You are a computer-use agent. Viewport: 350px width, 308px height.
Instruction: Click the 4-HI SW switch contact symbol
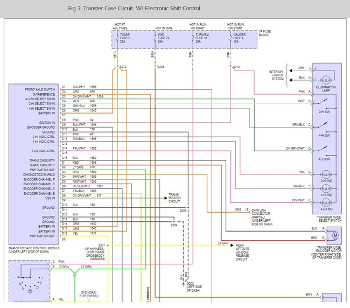pos(323,125)
